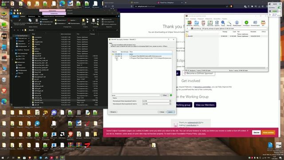Viewport: 284px width, 160px height.
Task: Follow the click here privacy policy link
Action: click(x=202, y=134)
